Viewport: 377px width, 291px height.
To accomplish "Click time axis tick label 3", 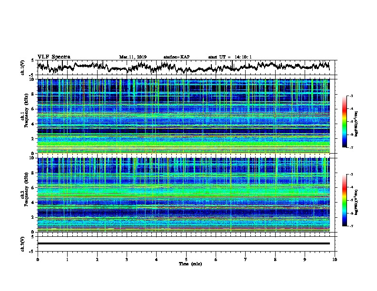I will (127, 260).
